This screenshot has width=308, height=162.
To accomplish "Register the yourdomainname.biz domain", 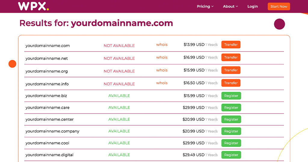I will coord(231,96).
